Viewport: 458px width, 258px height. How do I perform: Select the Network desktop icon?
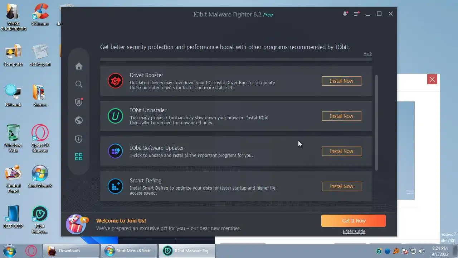pyautogui.click(x=13, y=96)
